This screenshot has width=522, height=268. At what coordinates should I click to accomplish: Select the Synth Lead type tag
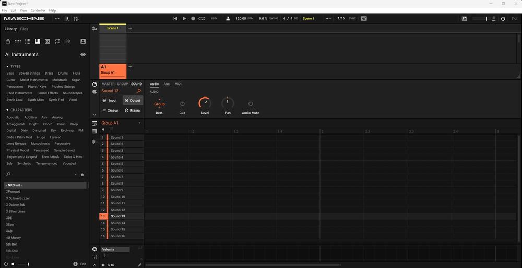click(15, 100)
